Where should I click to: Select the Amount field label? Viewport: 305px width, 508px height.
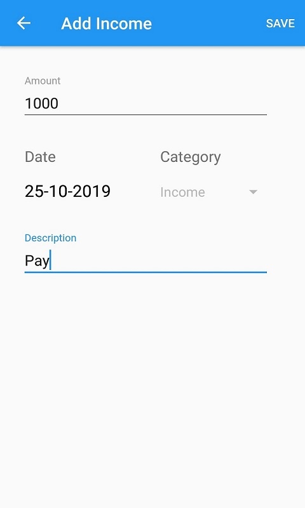click(x=43, y=81)
